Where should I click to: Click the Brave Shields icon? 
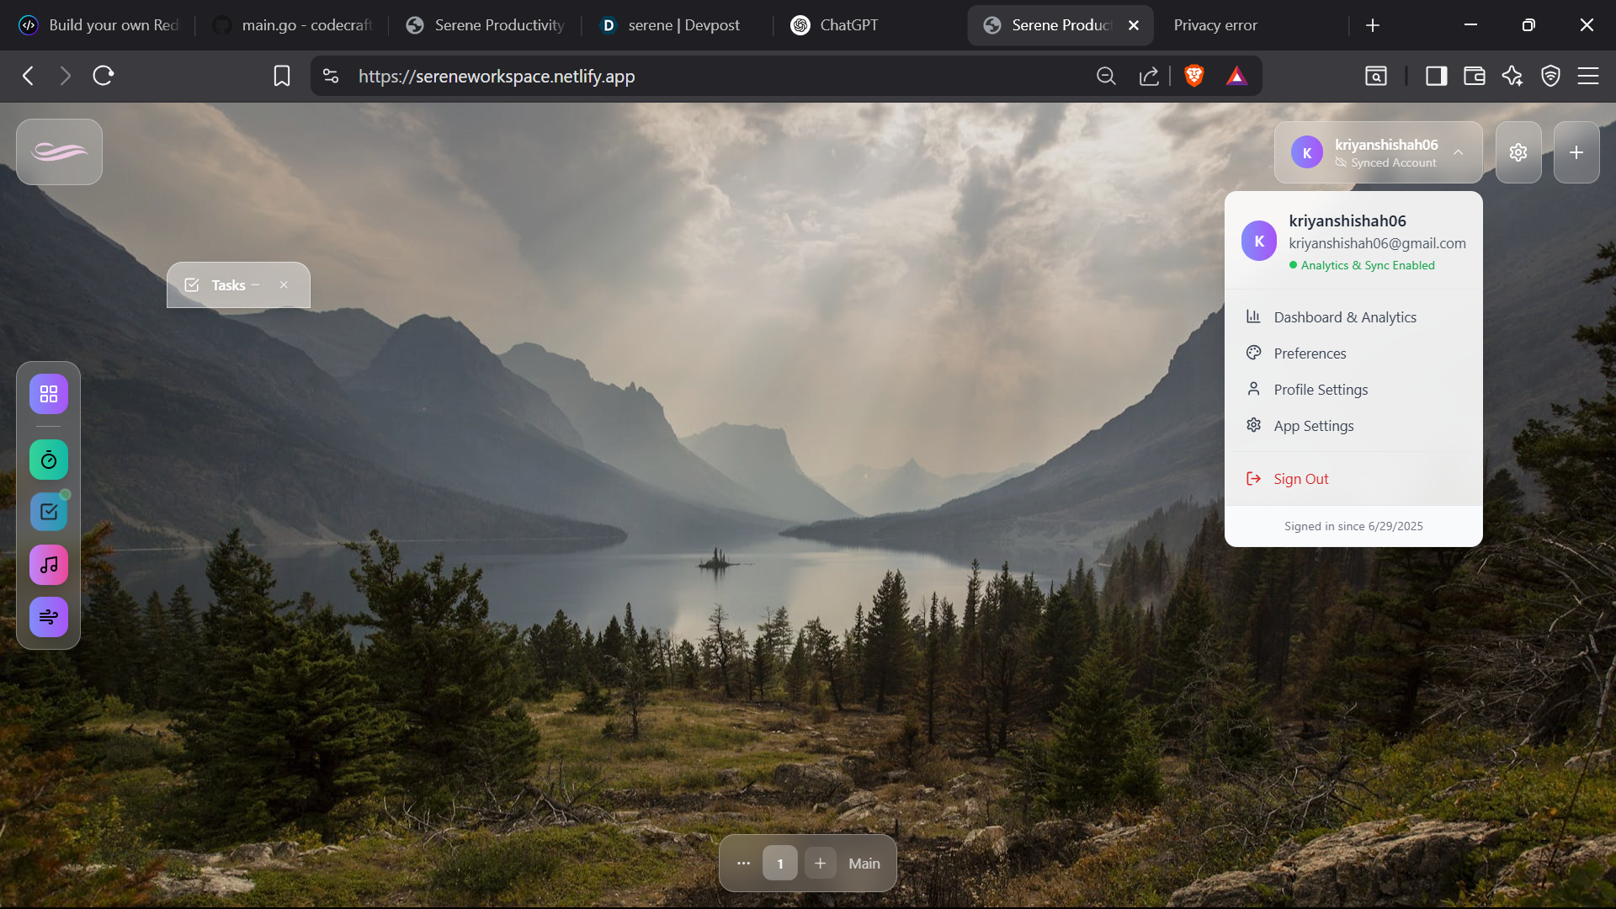pos(1193,76)
